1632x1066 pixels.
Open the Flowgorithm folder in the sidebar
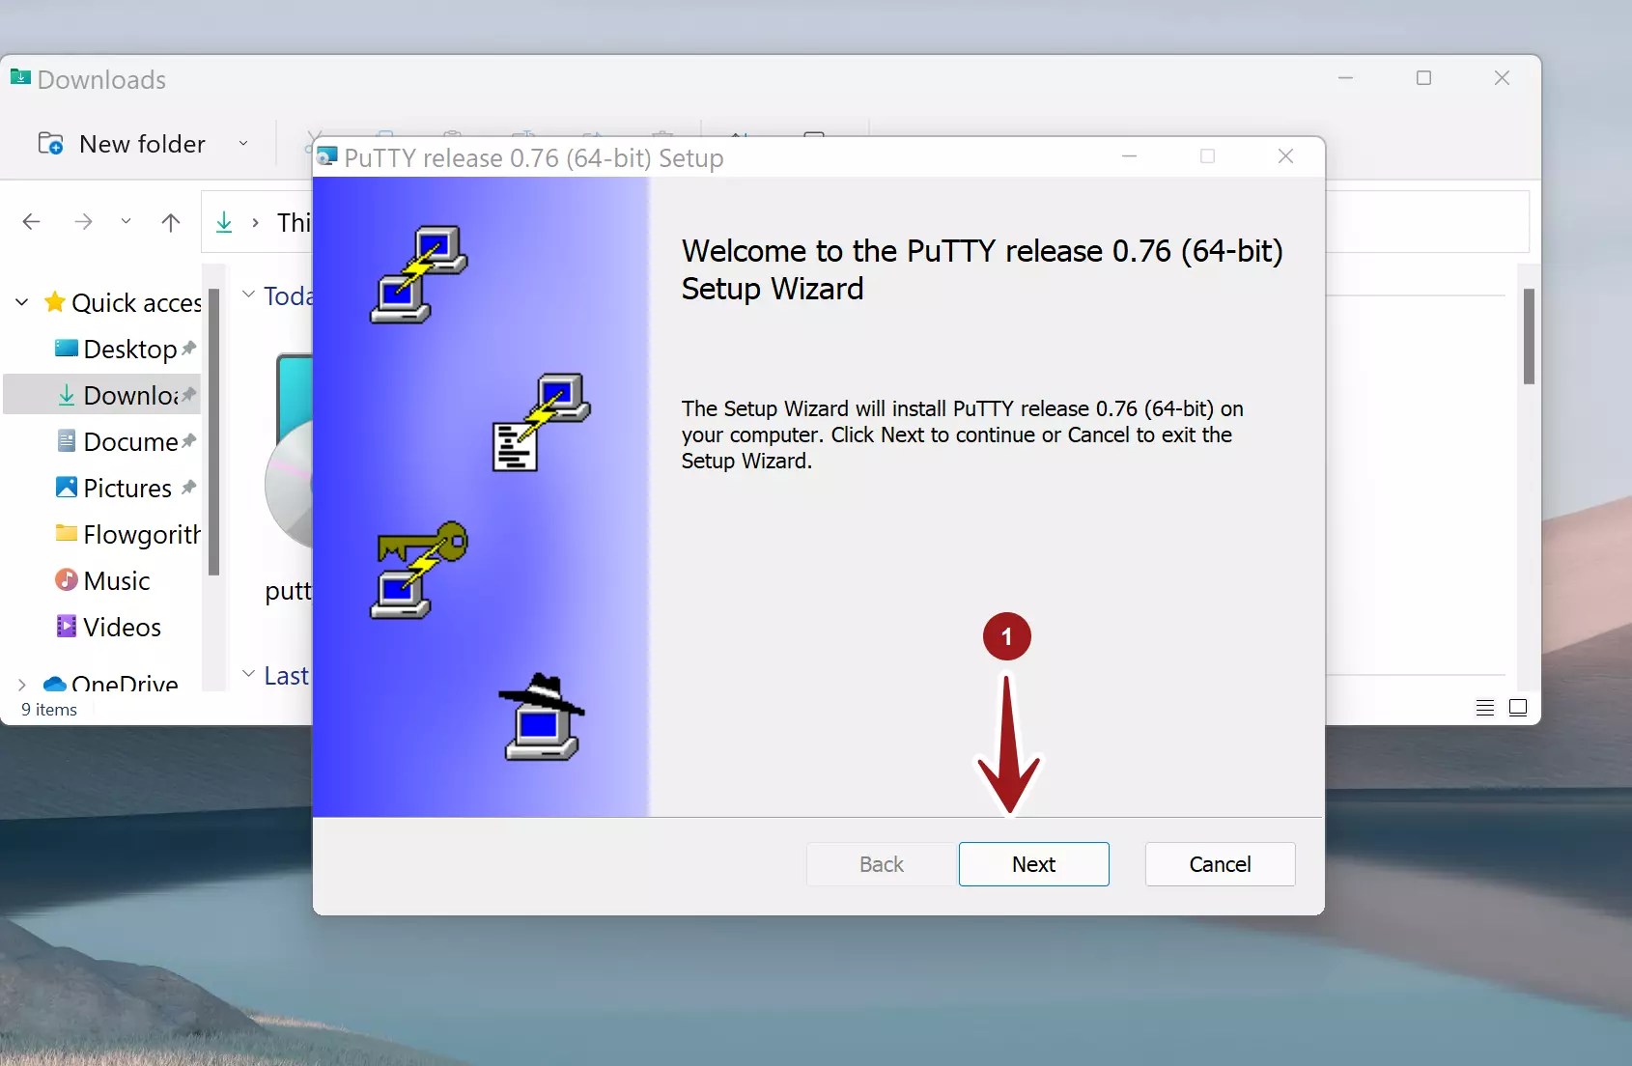[x=138, y=534]
